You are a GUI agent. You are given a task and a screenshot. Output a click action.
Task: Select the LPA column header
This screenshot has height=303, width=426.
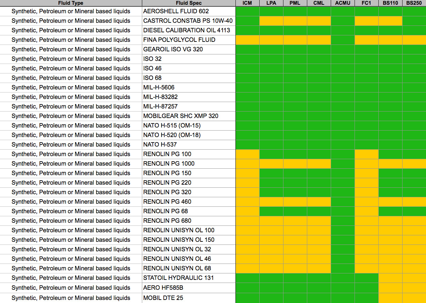point(271,3)
